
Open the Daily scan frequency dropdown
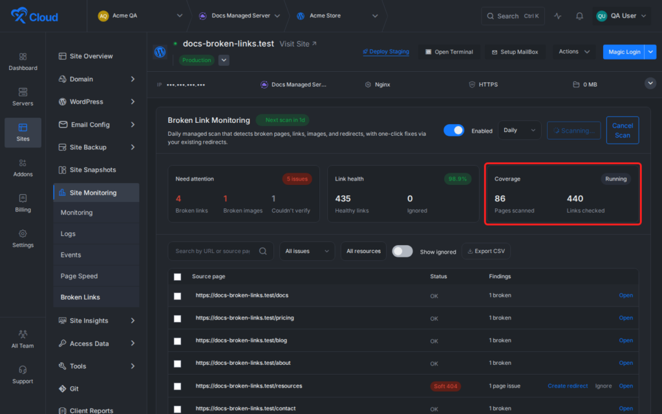tap(519, 130)
